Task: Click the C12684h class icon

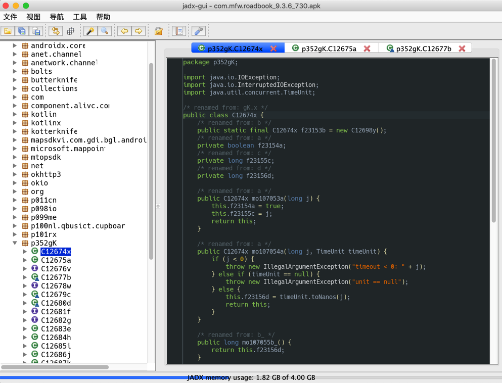Action: [x=34, y=337]
